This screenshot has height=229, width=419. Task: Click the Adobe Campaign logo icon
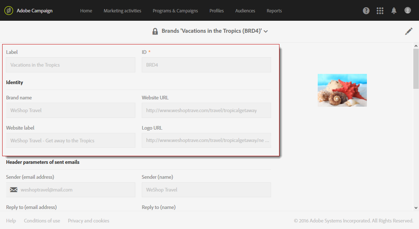[8, 11]
